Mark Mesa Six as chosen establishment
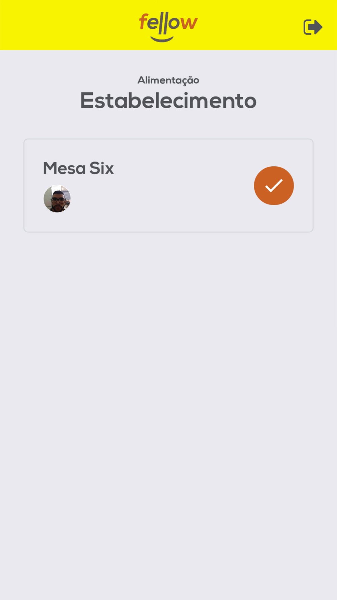Screen dimensions: 337x600 274,186
